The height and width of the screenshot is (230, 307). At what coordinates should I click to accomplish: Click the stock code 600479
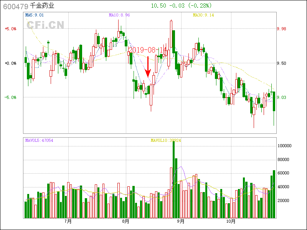click(x=16, y=6)
